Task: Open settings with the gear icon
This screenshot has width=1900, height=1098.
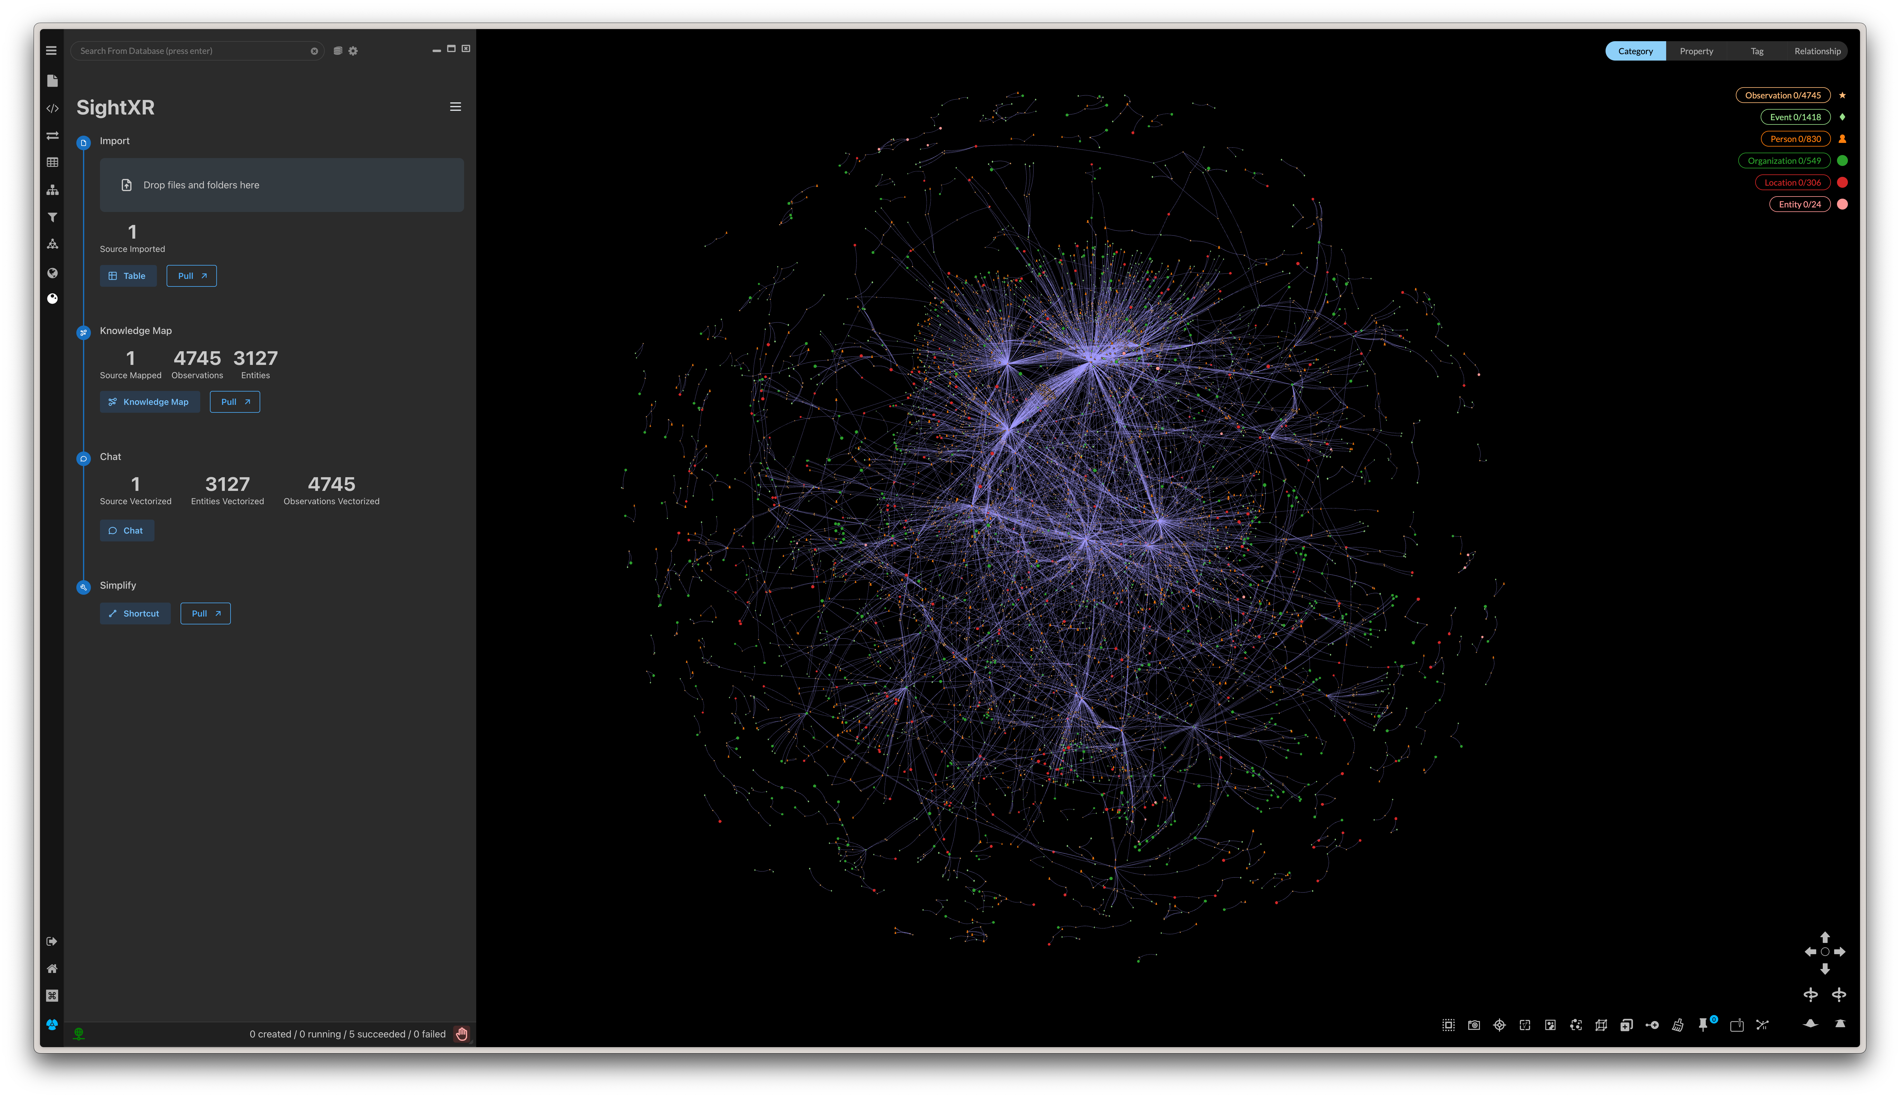Action: 353,51
